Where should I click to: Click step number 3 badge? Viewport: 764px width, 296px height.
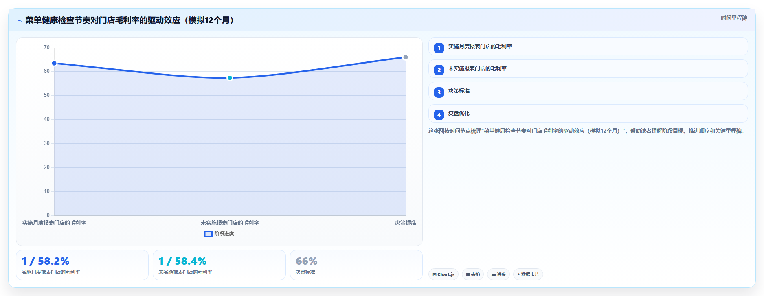tap(439, 92)
